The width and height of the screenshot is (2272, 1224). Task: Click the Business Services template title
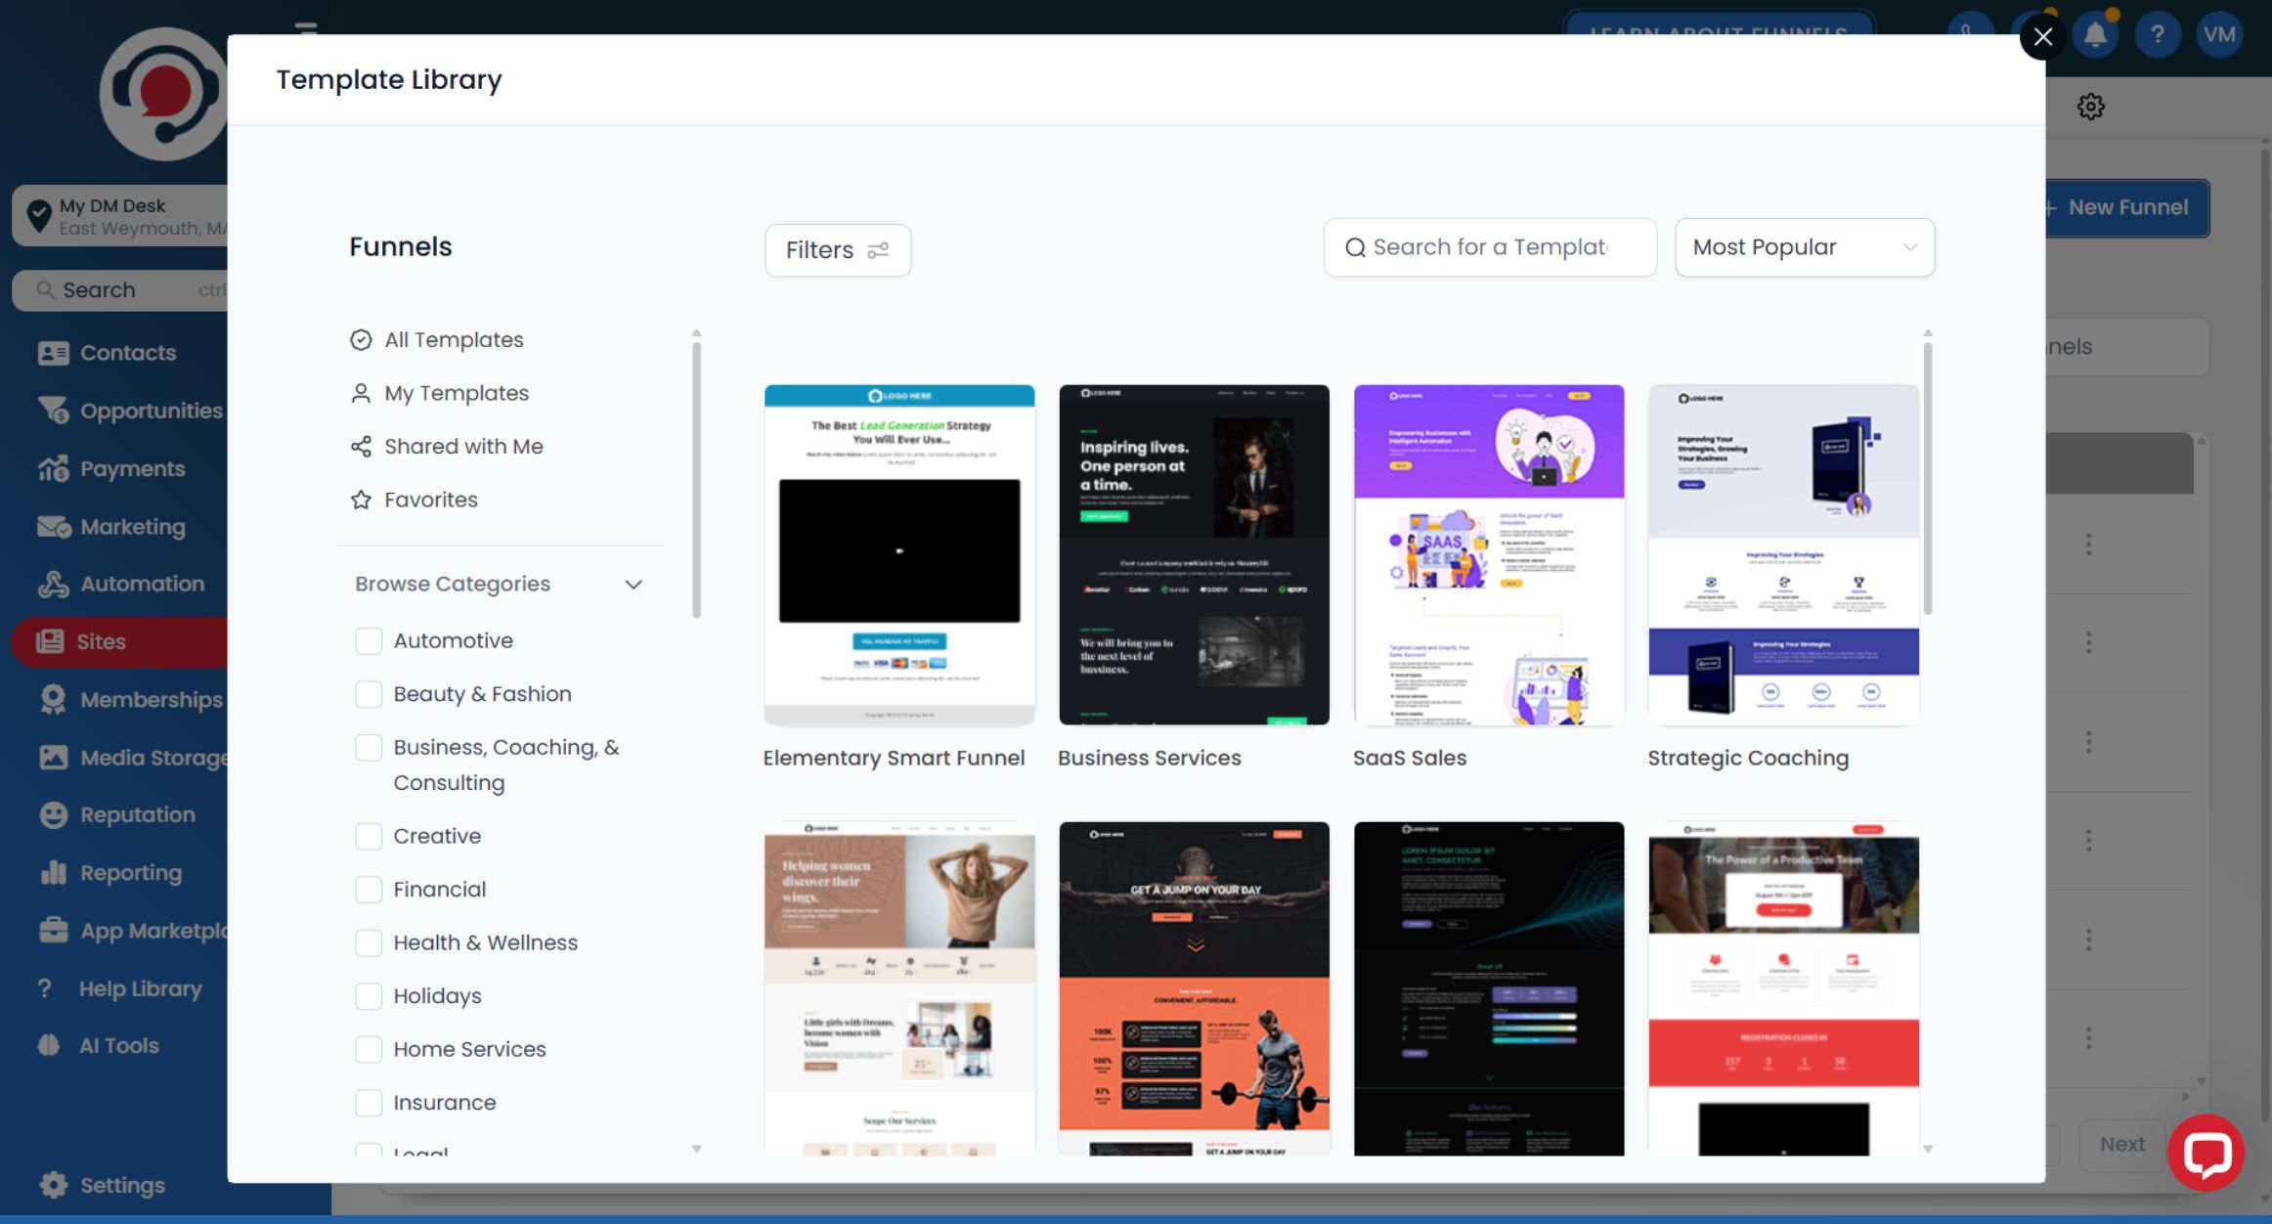click(x=1149, y=758)
